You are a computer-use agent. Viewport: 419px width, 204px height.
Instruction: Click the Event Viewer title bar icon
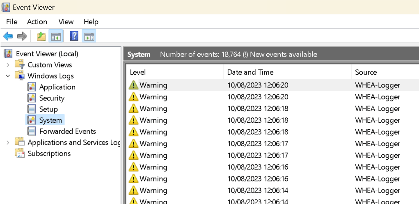tap(6, 7)
